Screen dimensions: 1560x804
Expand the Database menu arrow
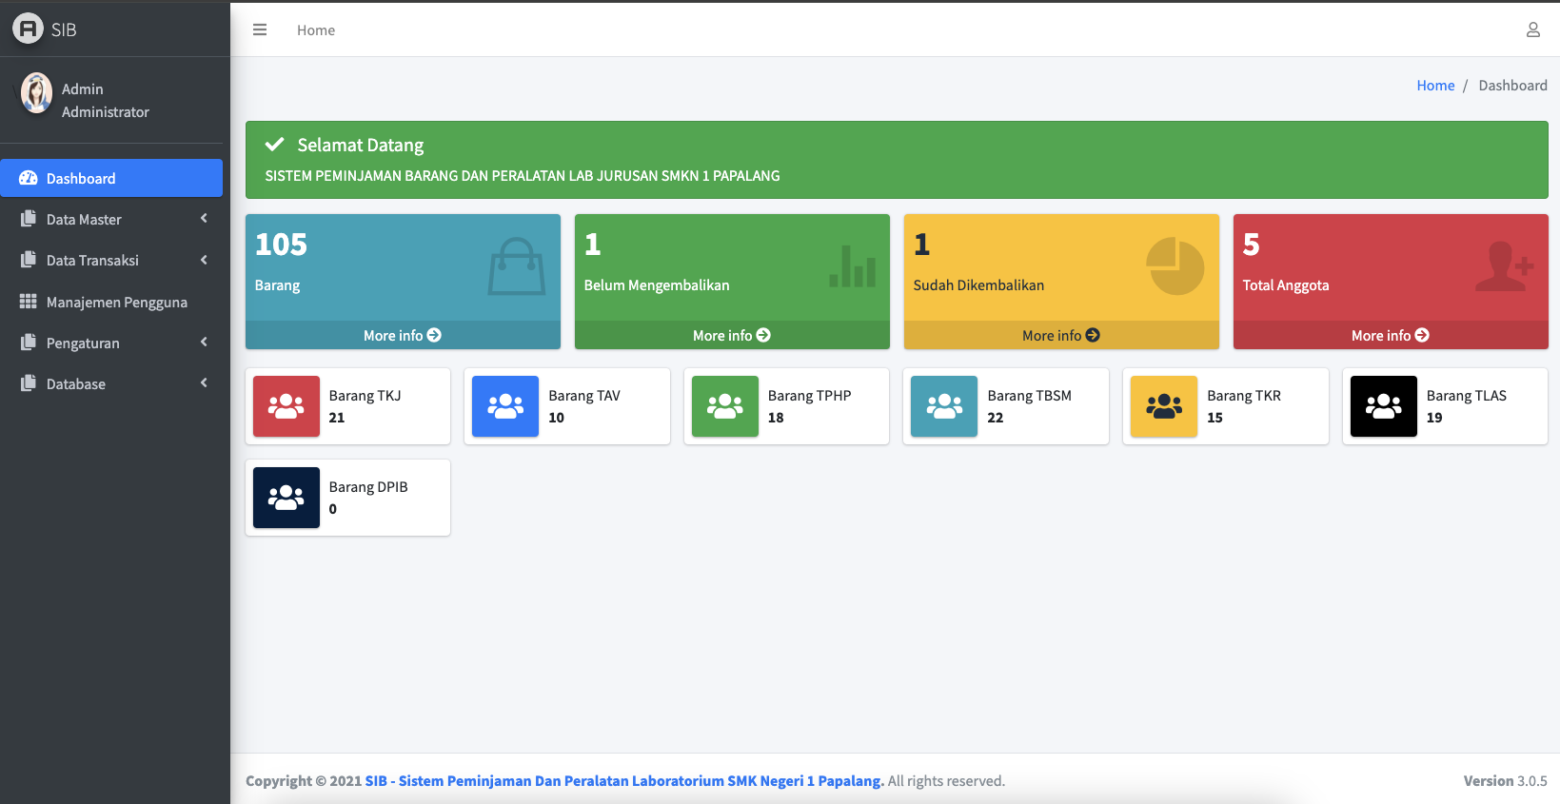click(x=204, y=383)
